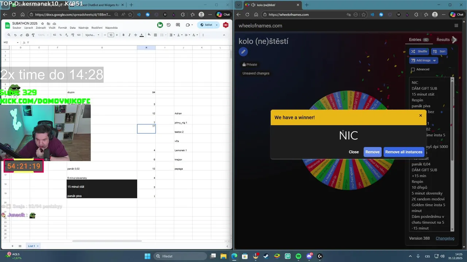This screenshot has width=467, height=262.
Task: Click Close in the winner dialog
Action: (x=354, y=152)
